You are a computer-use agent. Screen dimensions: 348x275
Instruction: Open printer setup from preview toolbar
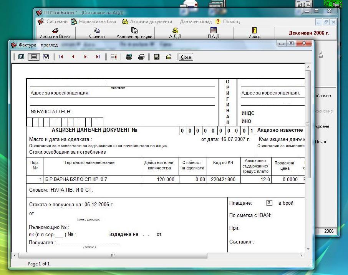129,57
